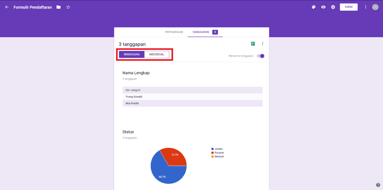Viewport: 383px width, 190px height.
Task: Click the Pacaran legend entry
Action: pyautogui.click(x=218, y=152)
